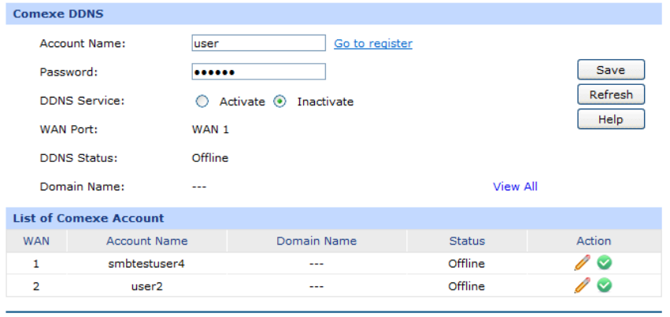Edit the user2 account with pencil icon
670x317 pixels.
pyautogui.click(x=582, y=286)
